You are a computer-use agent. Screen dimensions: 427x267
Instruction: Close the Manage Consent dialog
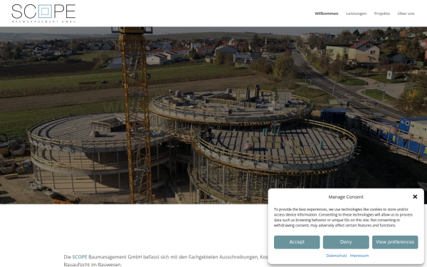point(415,197)
